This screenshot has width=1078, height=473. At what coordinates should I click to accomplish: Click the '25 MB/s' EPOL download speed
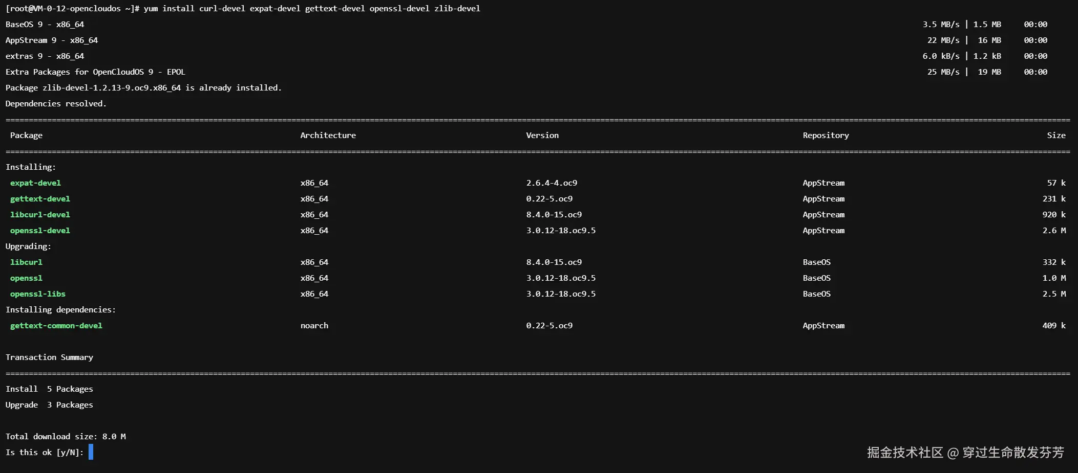pyautogui.click(x=943, y=72)
